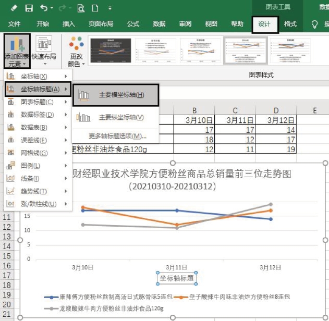Select 更多轴标题选项 more axis title options
The width and height of the screenshot is (329, 321).
(x=117, y=136)
